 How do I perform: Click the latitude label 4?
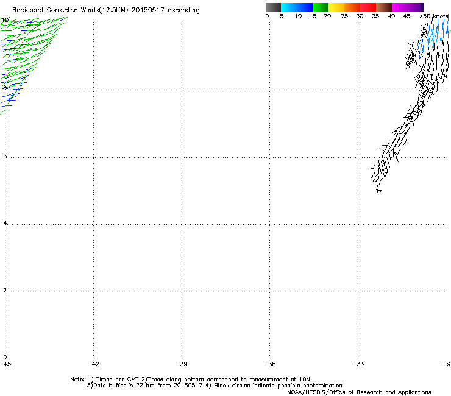[x=5, y=223]
